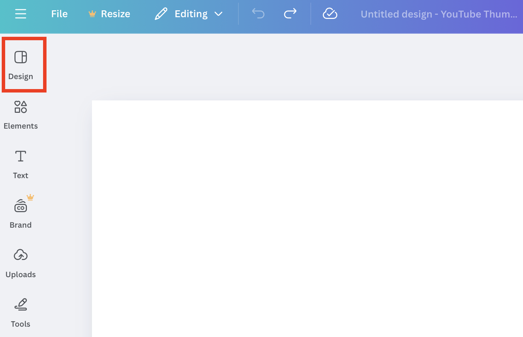Open the Tools drawing icon
The height and width of the screenshot is (337, 523).
pos(21,305)
